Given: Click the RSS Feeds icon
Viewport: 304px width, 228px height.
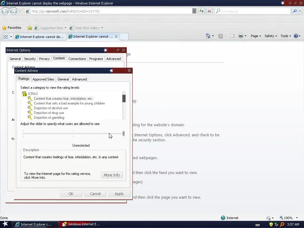Looking at the screenshot, I should (221, 36).
